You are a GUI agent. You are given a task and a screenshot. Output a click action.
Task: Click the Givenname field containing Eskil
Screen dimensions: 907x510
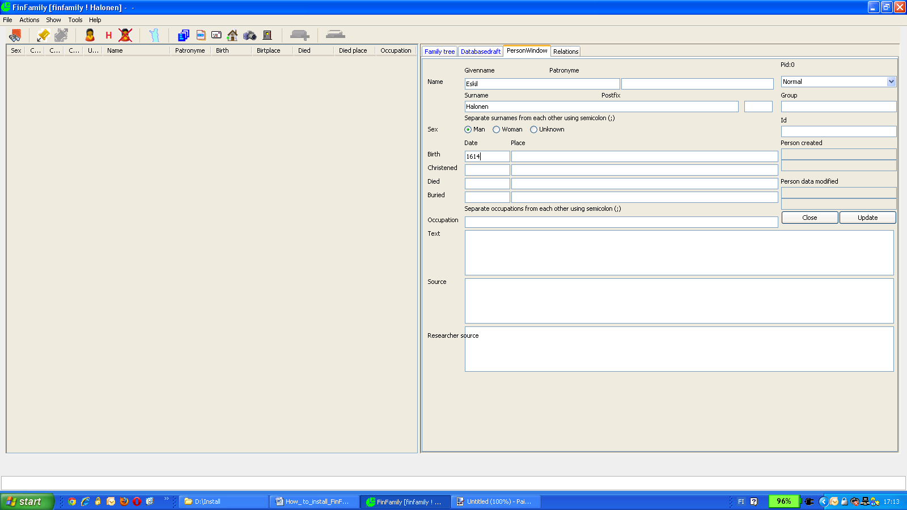pos(542,84)
